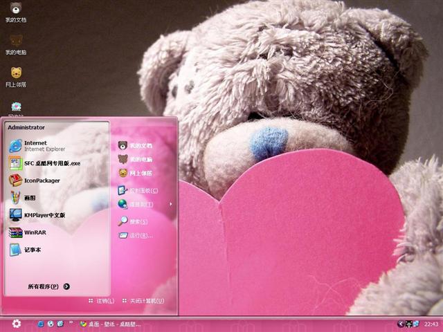Open 网上邻居 in Start menu right column

point(135,173)
